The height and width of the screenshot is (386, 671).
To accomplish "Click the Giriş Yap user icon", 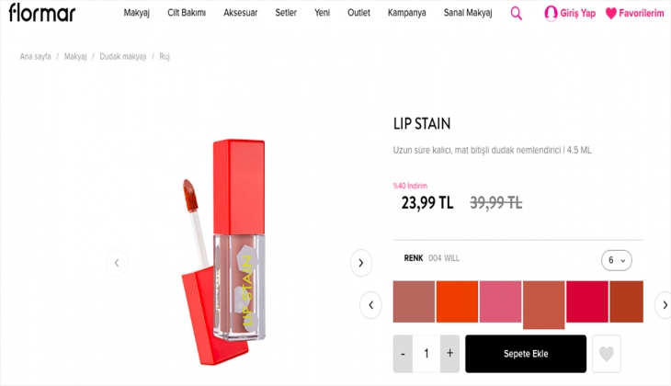I will click(552, 13).
